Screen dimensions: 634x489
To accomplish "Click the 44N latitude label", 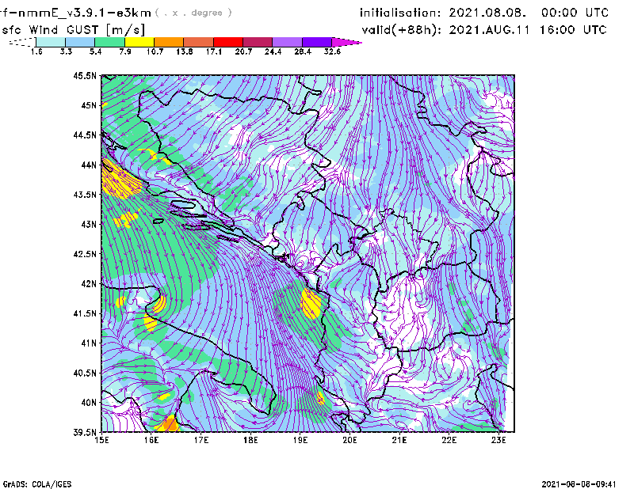I will [x=89, y=165].
